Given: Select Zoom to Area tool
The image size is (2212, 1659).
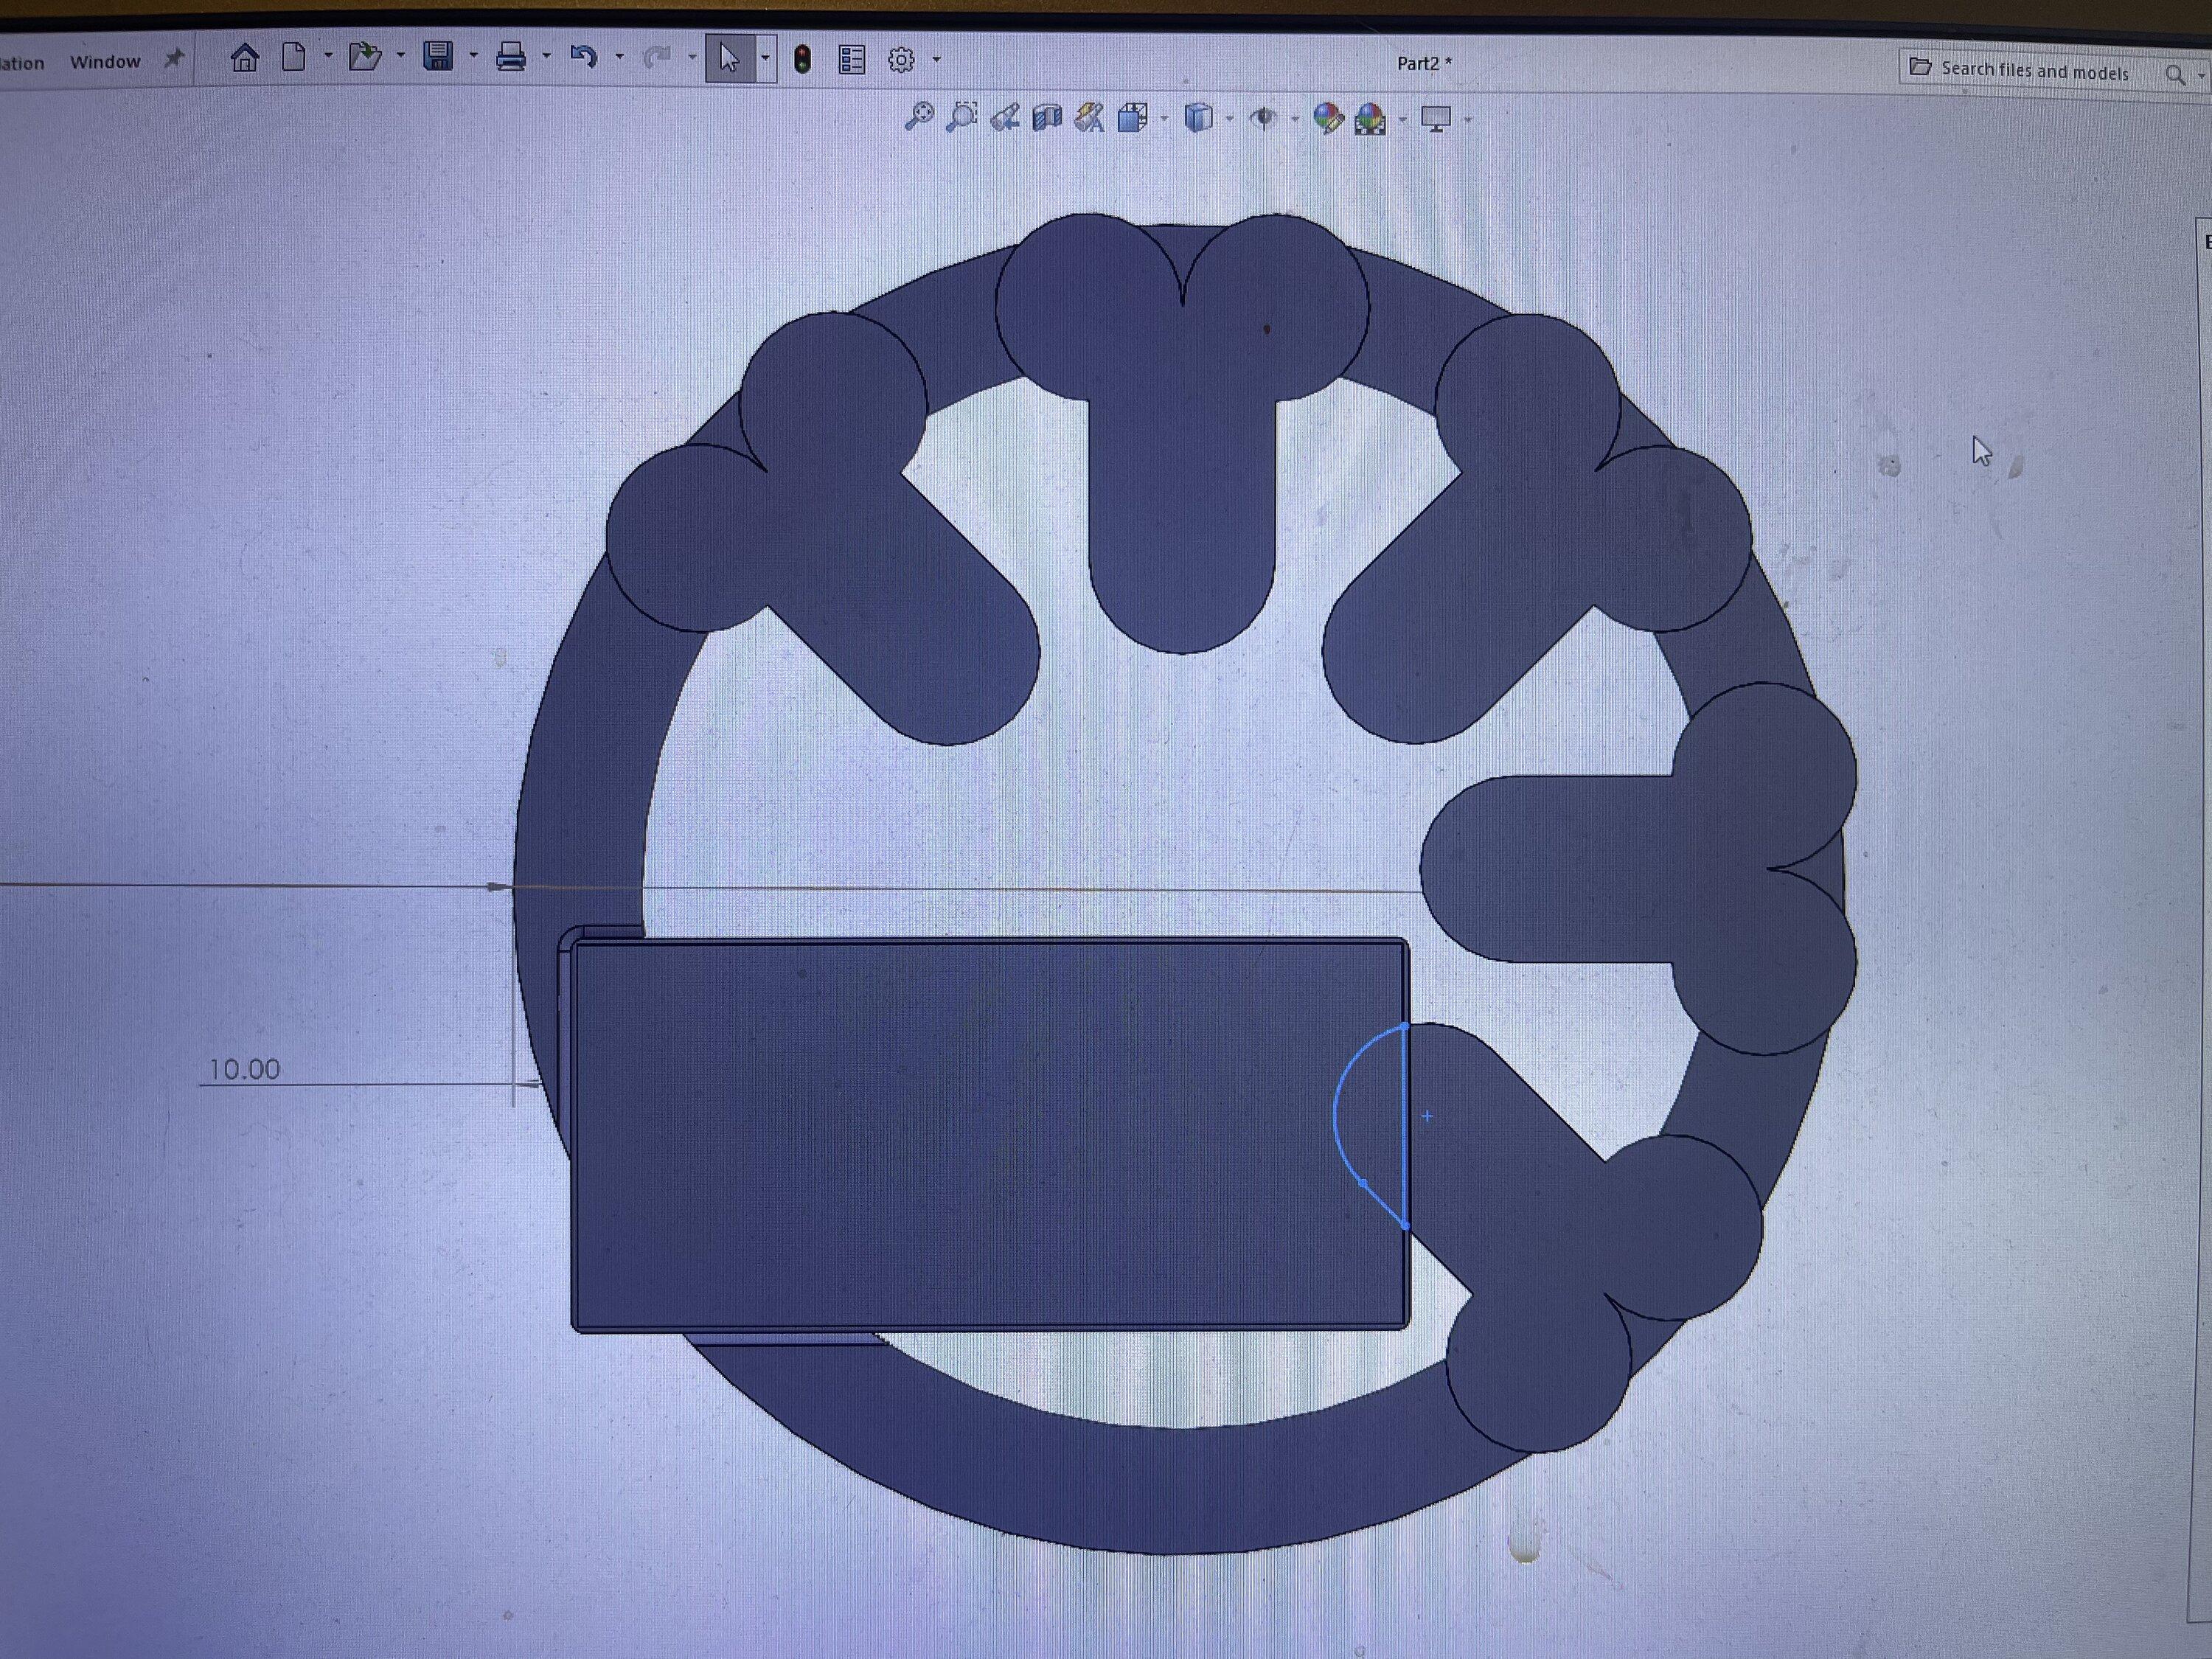Looking at the screenshot, I should click(962, 117).
